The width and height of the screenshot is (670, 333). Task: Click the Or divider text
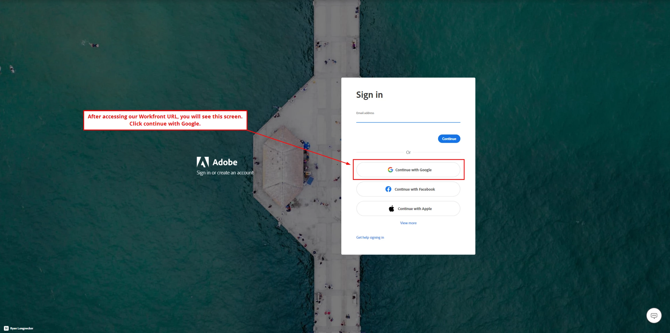[x=408, y=152]
